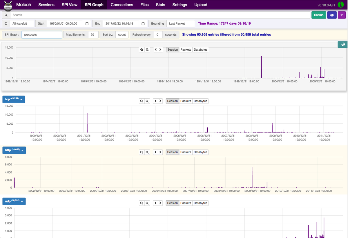Open the SPI View tab
The image size is (348, 238).
point(70,5)
